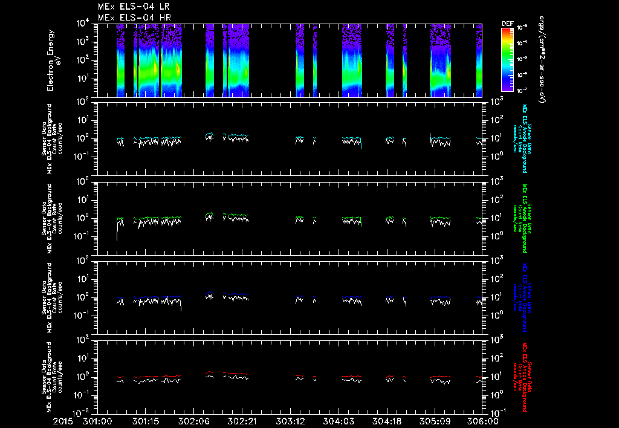Click the "304:03" time axis label
The width and height of the screenshot is (619, 428).
(339, 422)
